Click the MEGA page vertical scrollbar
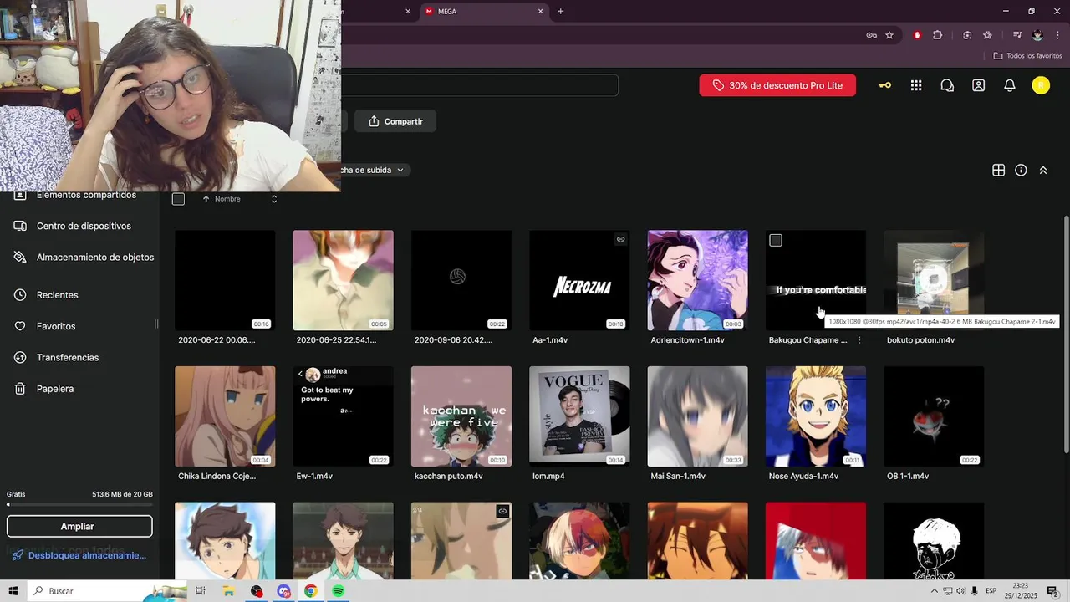The width and height of the screenshot is (1070, 602). pos(1066,334)
